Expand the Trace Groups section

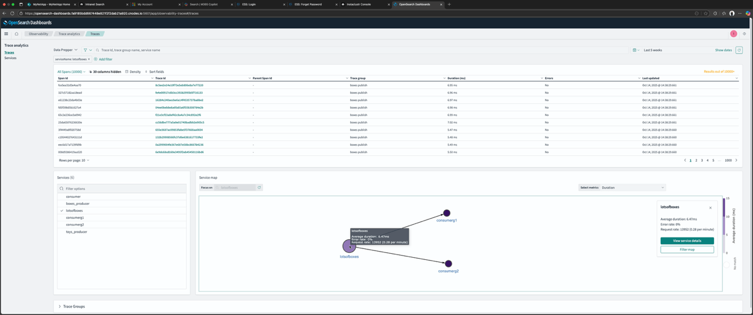click(60, 307)
